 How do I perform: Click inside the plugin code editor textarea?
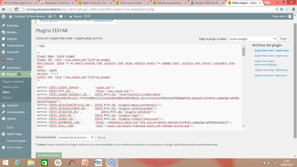tap(139, 87)
